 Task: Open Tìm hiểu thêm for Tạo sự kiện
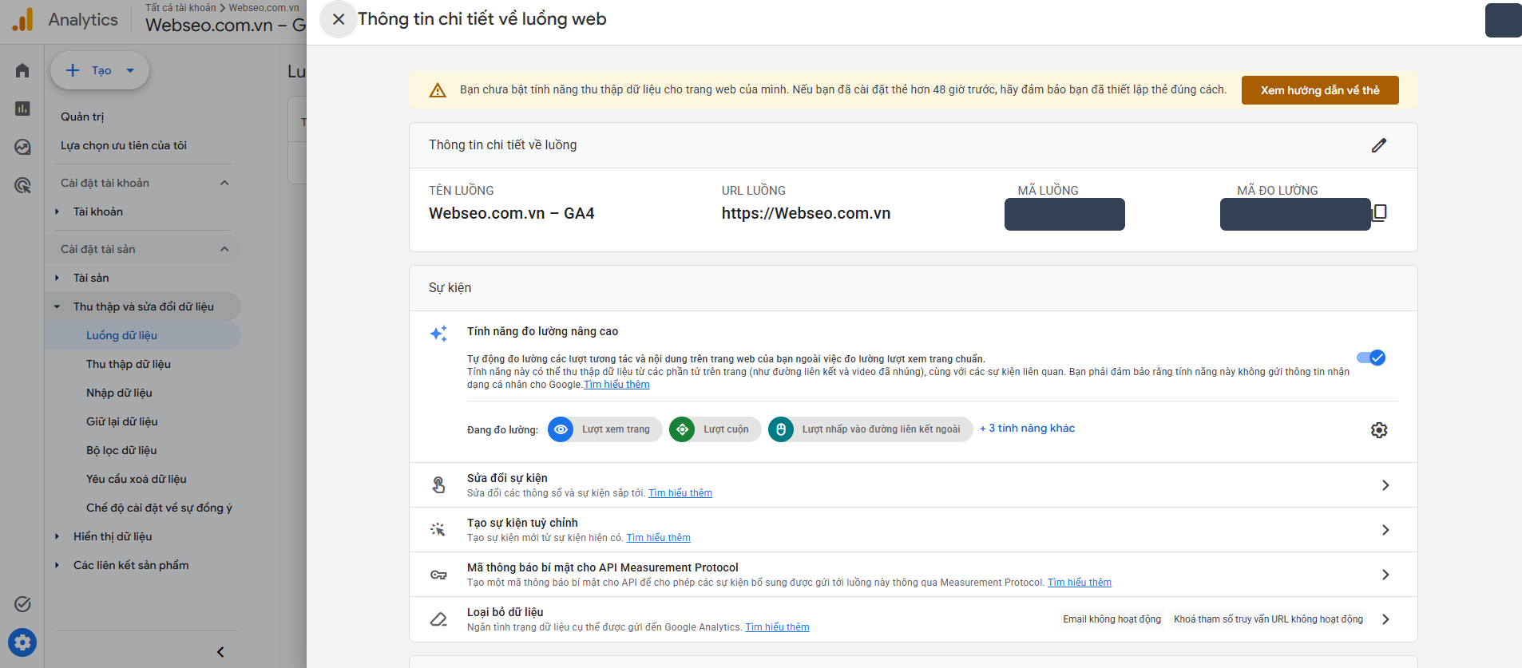659,538
